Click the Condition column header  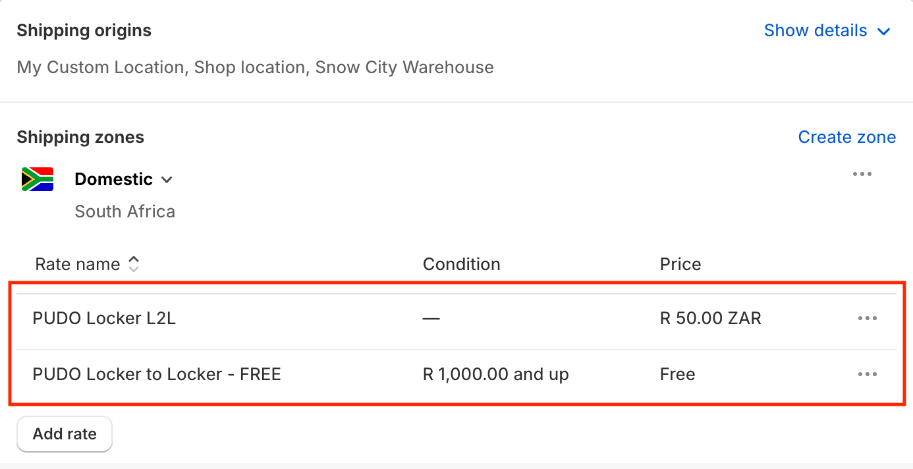coord(462,264)
